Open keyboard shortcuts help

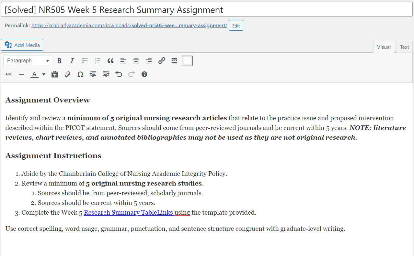pyautogui.click(x=144, y=74)
